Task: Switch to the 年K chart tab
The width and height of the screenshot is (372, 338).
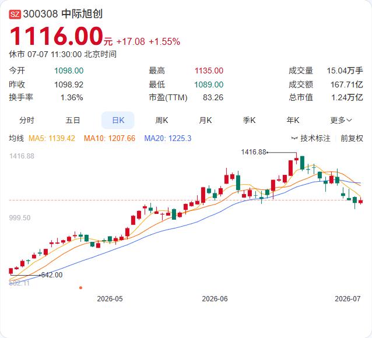Action: (x=293, y=120)
